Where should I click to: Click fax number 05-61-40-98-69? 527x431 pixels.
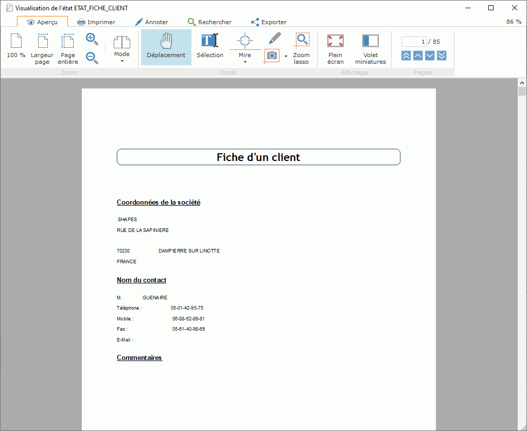tap(188, 329)
